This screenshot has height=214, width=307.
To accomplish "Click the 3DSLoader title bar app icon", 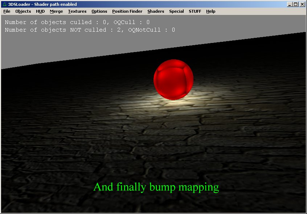I will pyautogui.click(x=5, y=4).
